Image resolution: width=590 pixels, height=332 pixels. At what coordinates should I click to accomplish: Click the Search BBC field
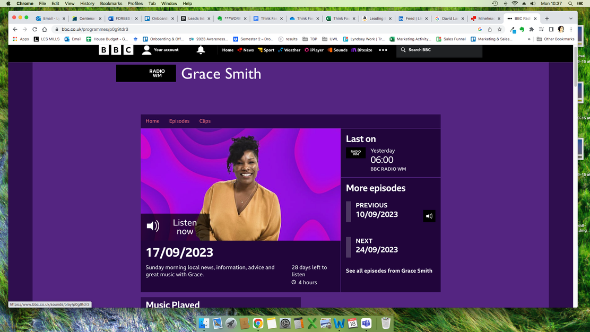point(439,50)
